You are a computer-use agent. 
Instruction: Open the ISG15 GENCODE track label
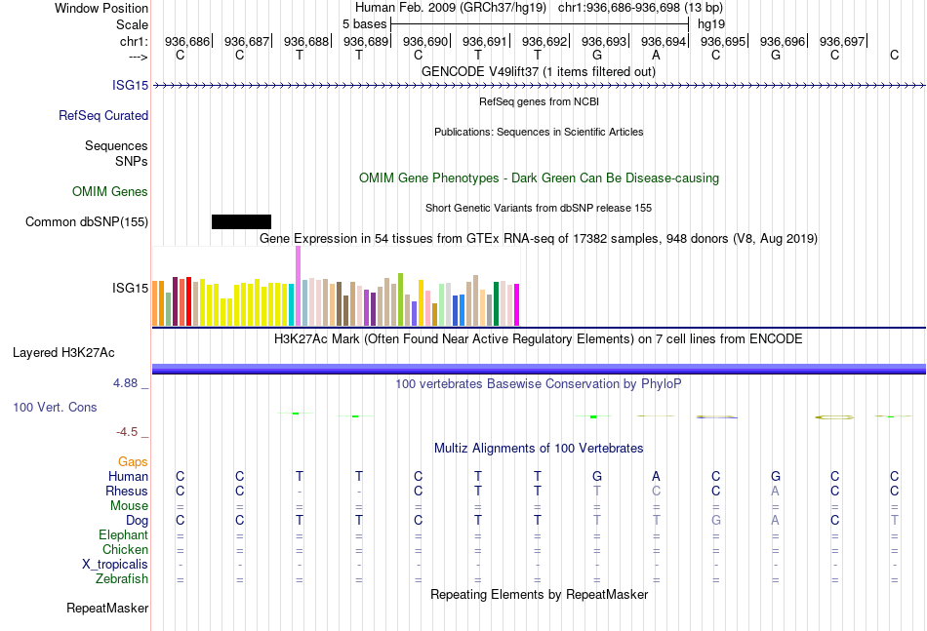130,86
